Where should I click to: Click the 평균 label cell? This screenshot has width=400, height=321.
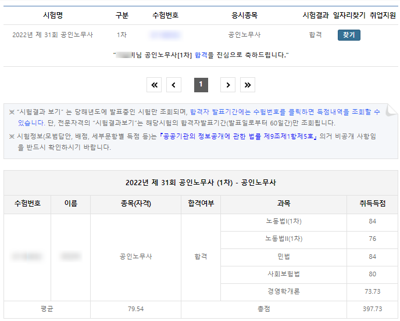[x=47, y=309]
